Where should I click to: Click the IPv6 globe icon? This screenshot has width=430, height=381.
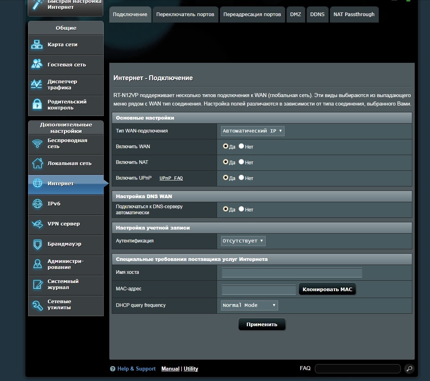pos(37,203)
